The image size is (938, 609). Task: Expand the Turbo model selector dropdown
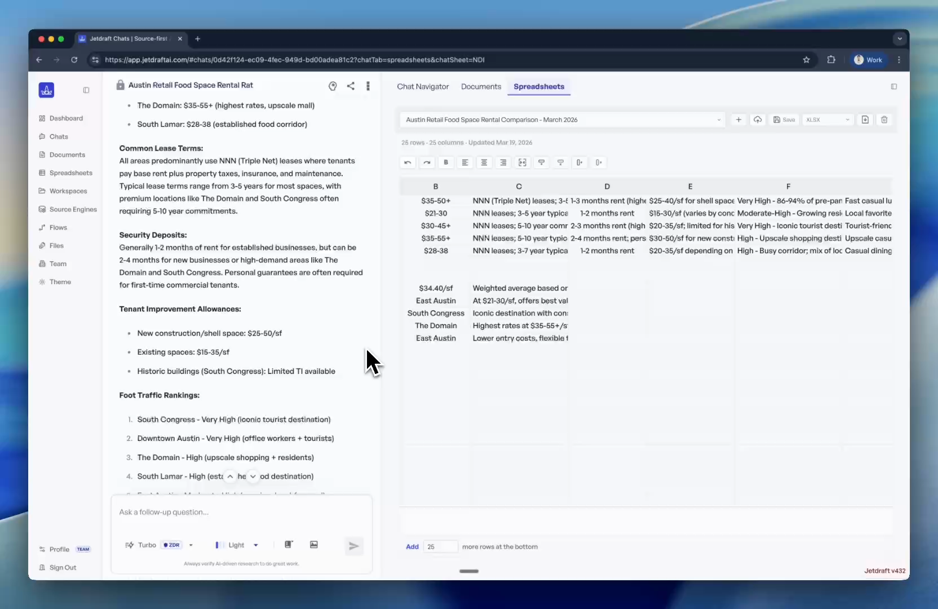click(191, 545)
